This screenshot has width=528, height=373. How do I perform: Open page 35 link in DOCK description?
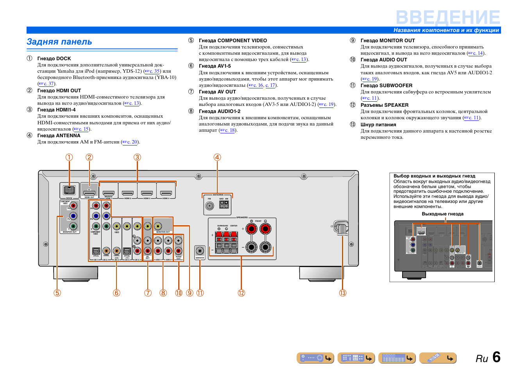[x=152, y=71]
